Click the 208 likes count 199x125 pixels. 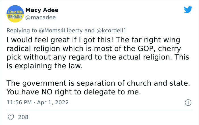(x=23, y=117)
